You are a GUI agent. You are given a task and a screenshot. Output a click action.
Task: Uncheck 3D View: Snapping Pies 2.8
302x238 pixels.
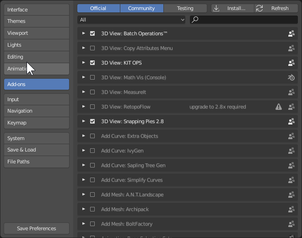pyautogui.click(x=92, y=121)
